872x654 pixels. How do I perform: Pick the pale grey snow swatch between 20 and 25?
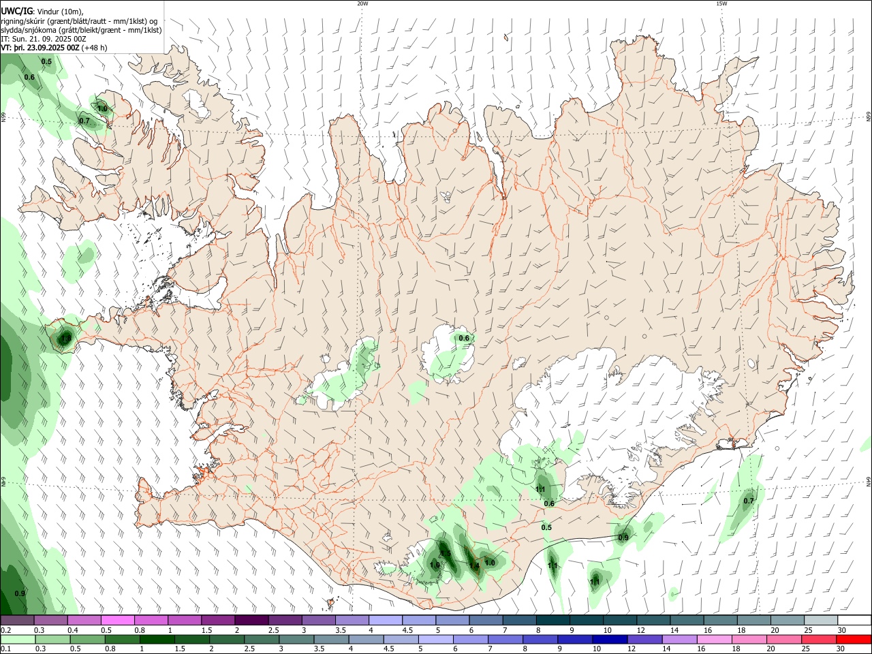tap(821, 621)
